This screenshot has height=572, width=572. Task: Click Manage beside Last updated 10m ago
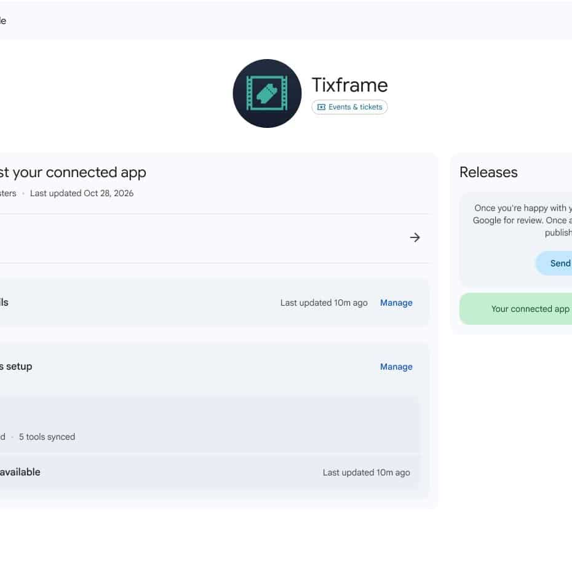(396, 303)
